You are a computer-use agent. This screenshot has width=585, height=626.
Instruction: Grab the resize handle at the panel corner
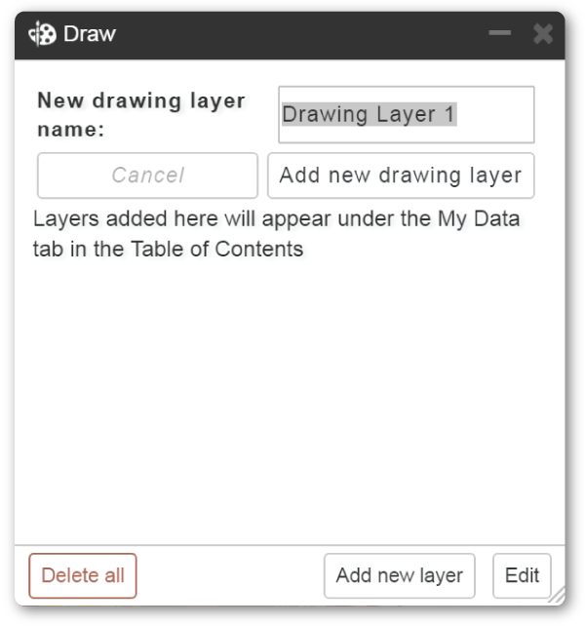tap(557, 594)
